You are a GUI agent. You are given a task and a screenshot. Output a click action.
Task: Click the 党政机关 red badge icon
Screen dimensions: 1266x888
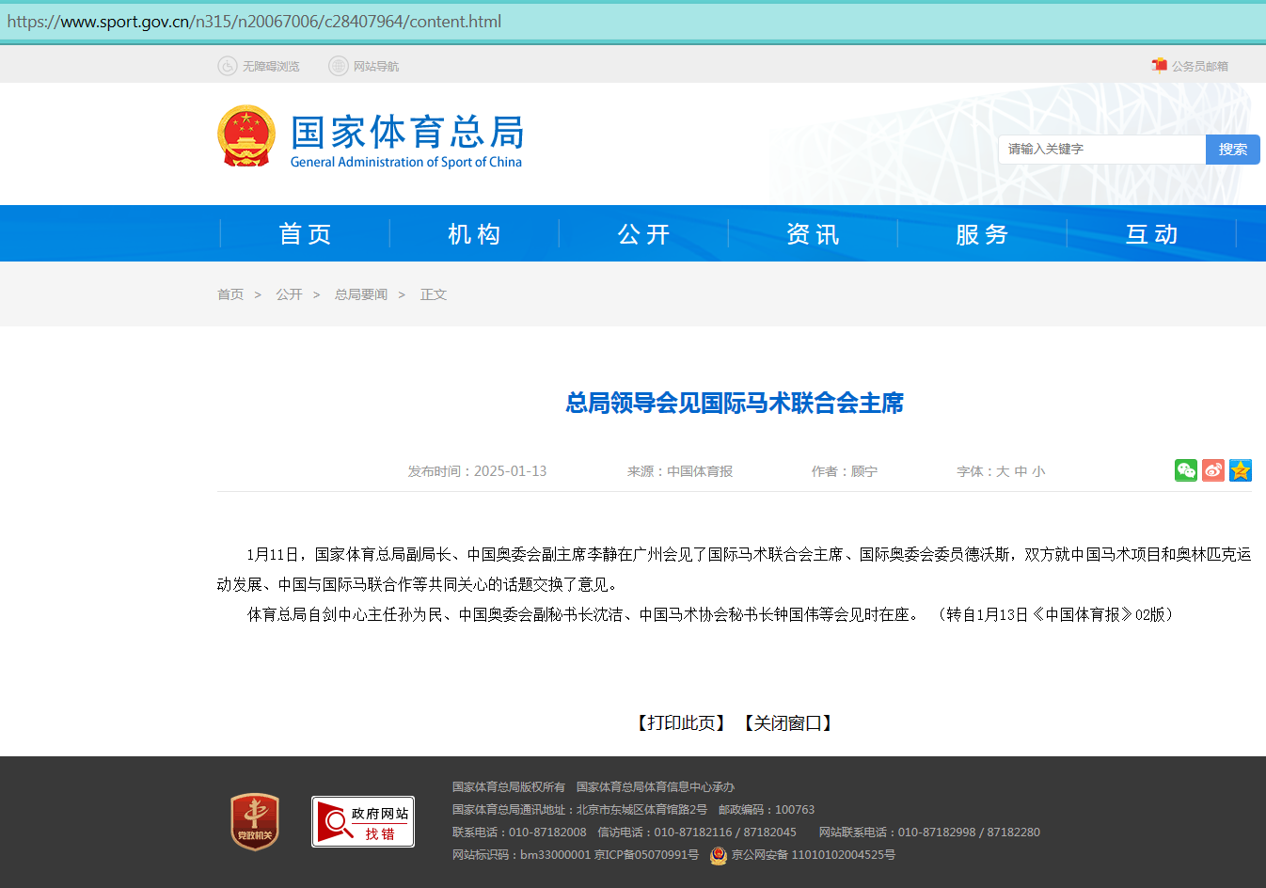[x=255, y=821]
